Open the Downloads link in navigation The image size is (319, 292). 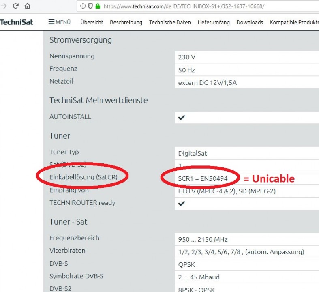(x=250, y=22)
